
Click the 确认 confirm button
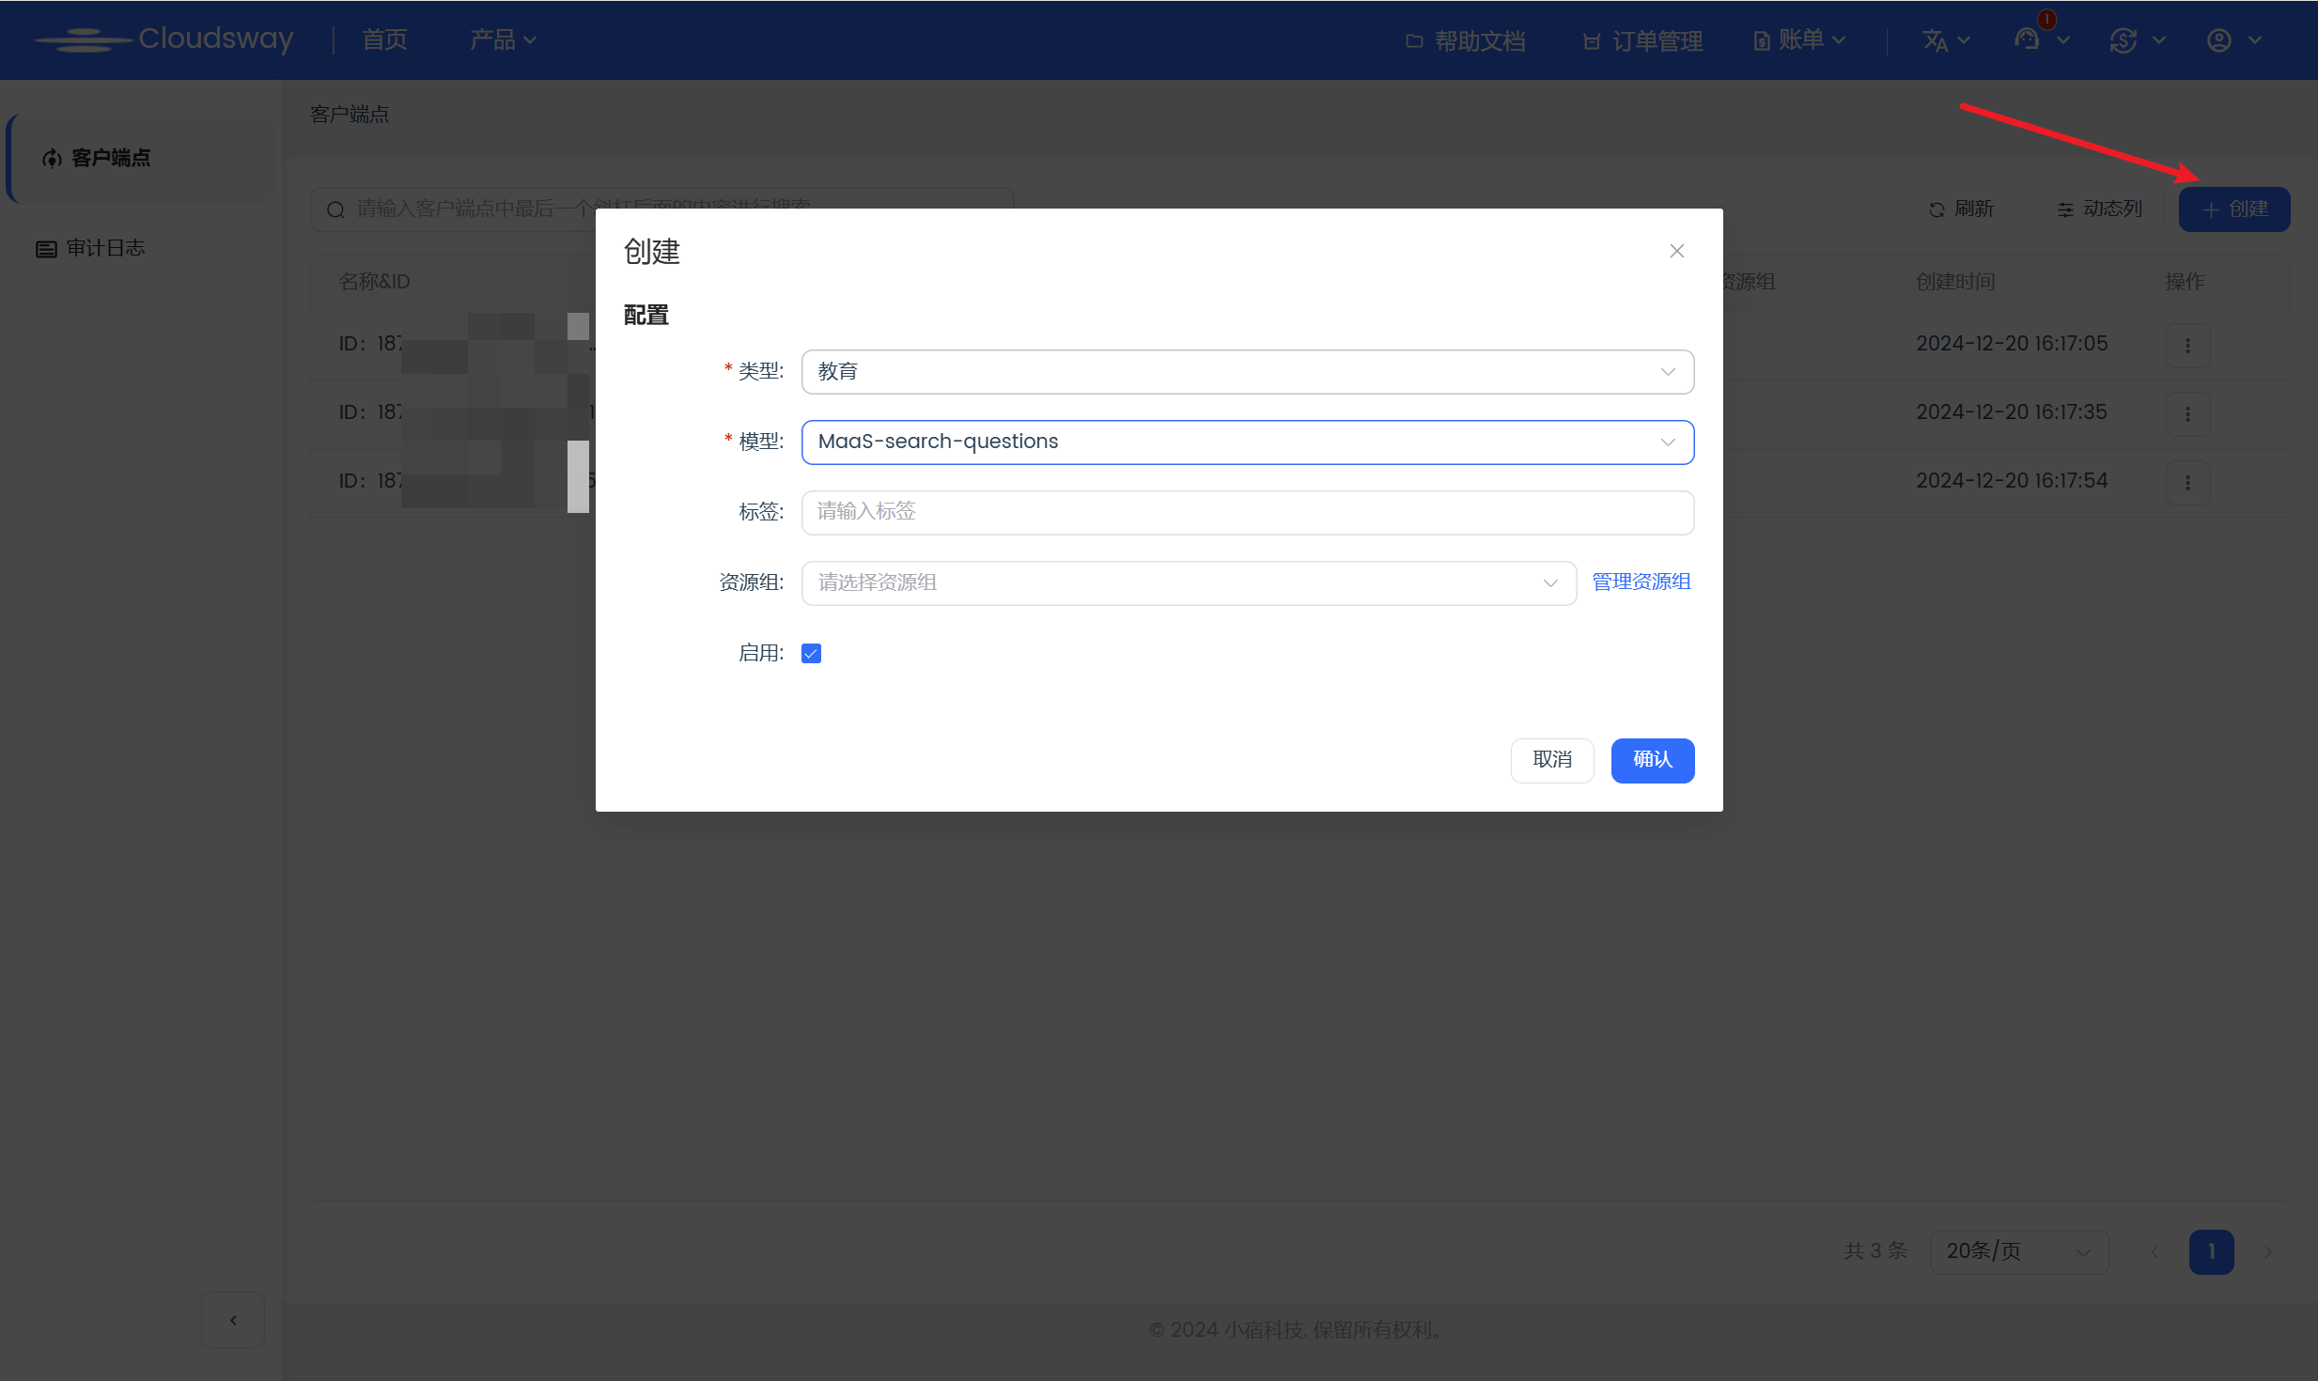[x=1652, y=760]
